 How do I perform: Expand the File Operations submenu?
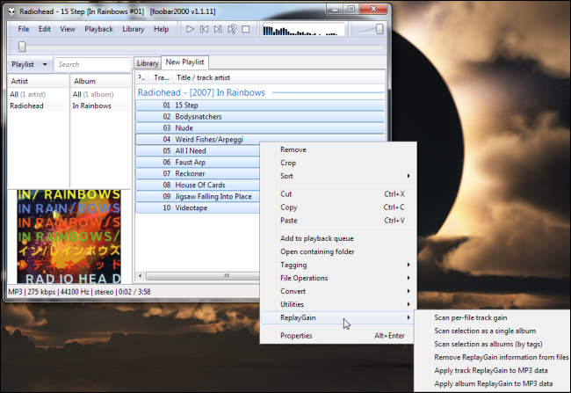(337, 278)
